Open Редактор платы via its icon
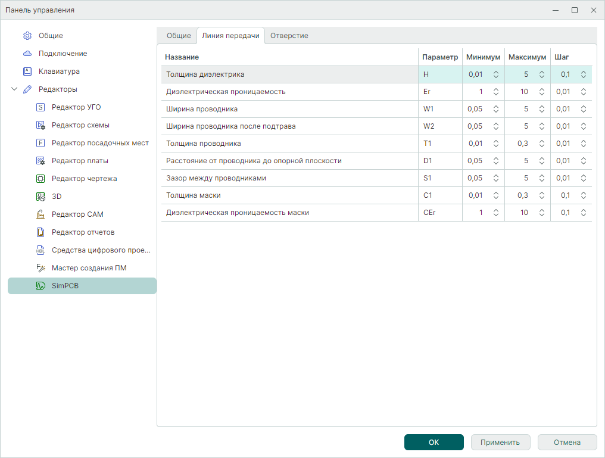605x458 pixels. [40, 161]
